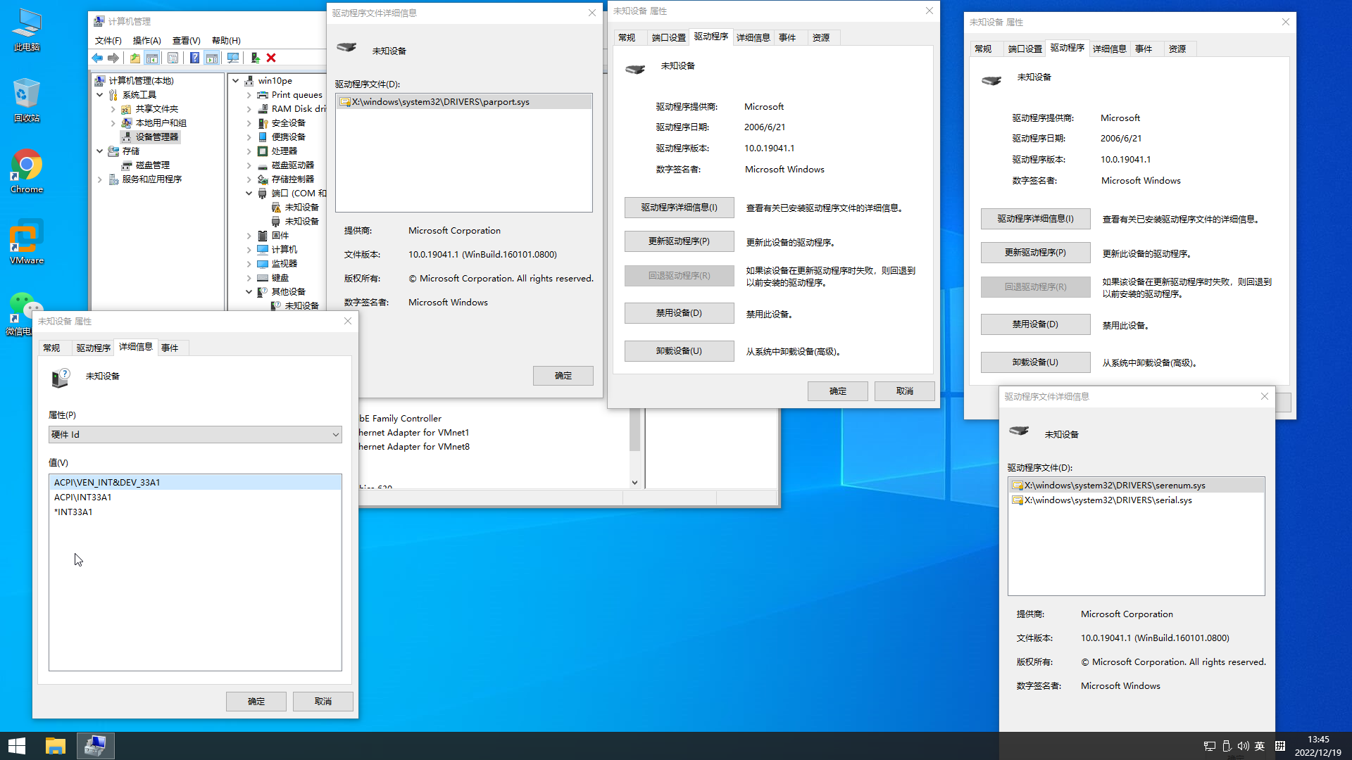The width and height of the screenshot is (1352, 760).
Task: Expand the 处理器 category
Action: (x=249, y=151)
